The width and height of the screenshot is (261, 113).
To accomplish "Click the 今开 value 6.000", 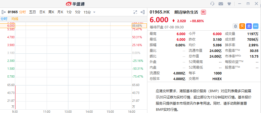I will [x=217, y=34].
